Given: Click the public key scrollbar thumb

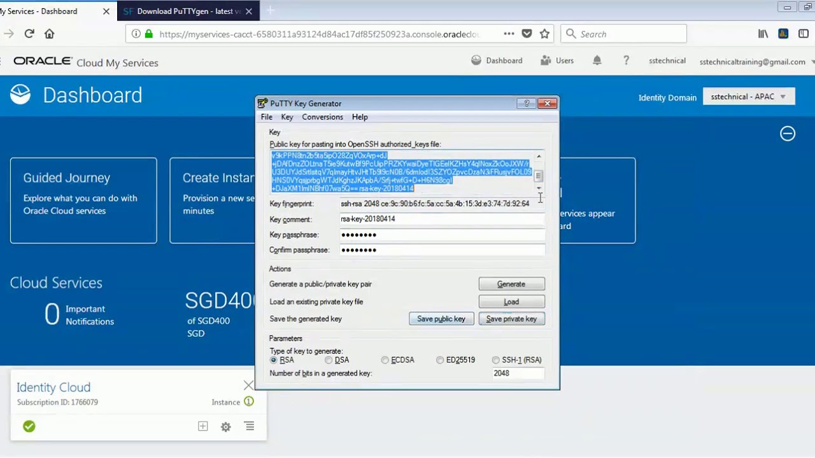Looking at the screenshot, I should click(539, 176).
